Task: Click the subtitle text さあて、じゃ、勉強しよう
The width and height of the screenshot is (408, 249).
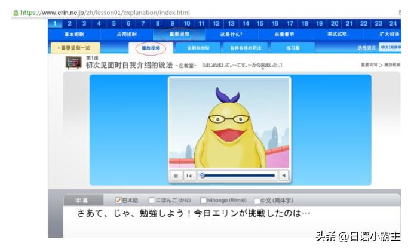Action: [131, 213]
